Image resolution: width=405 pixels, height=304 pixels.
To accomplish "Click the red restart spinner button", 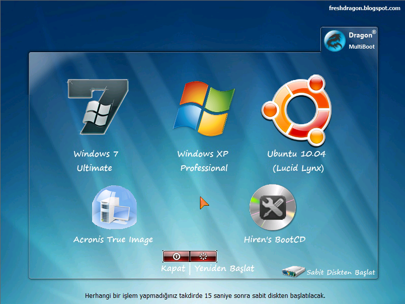I will (204, 256).
